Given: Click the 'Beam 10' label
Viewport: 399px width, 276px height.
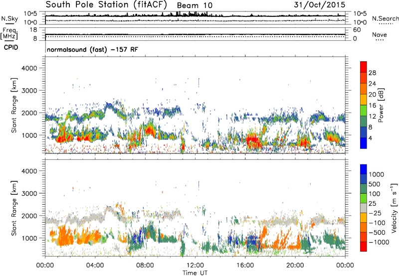Looking at the screenshot, I should click(x=195, y=5).
